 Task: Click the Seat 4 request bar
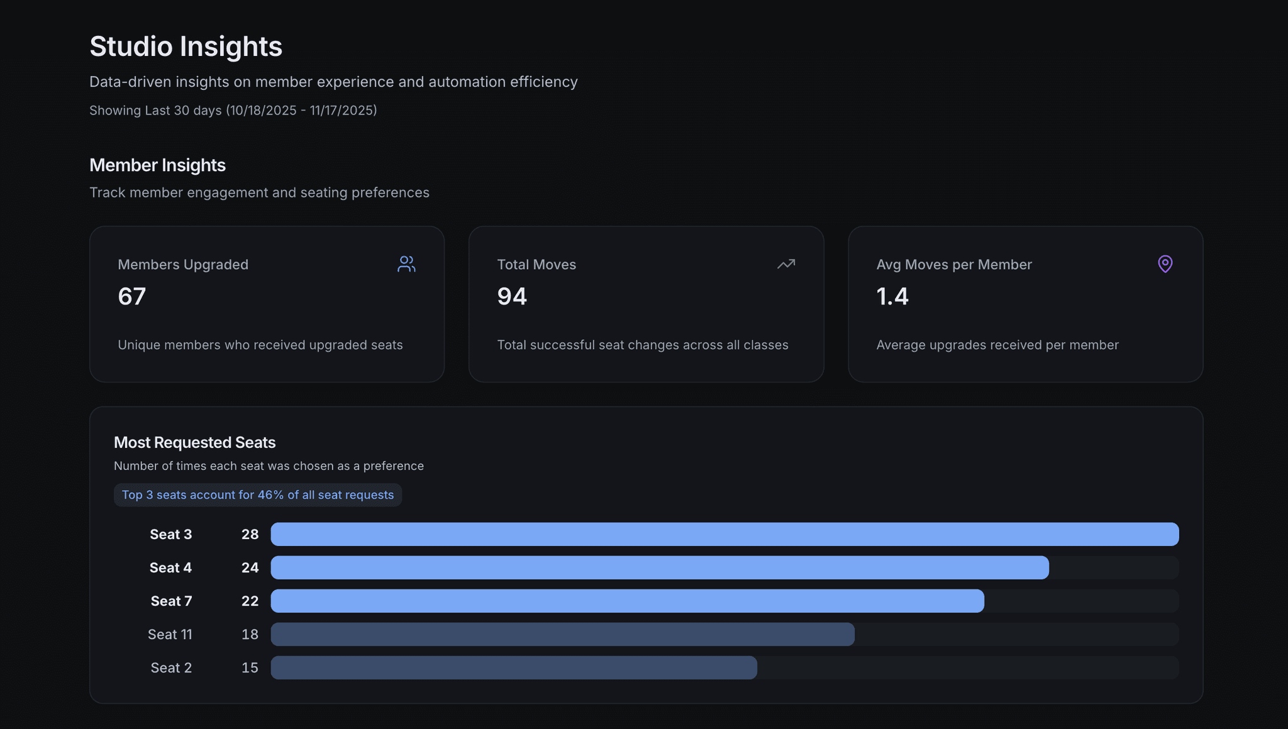pyautogui.click(x=659, y=567)
